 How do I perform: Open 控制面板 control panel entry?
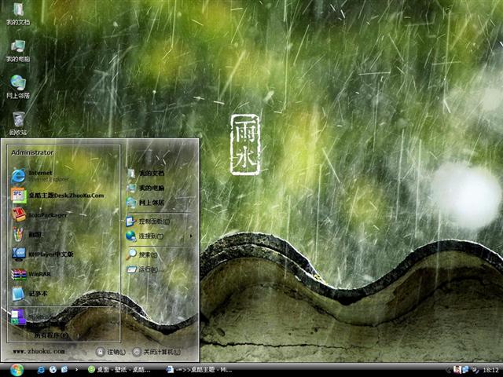click(148, 221)
